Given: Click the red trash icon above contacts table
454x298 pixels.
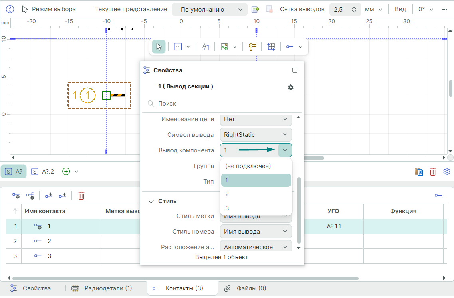Looking at the screenshot, I should [x=81, y=196].
